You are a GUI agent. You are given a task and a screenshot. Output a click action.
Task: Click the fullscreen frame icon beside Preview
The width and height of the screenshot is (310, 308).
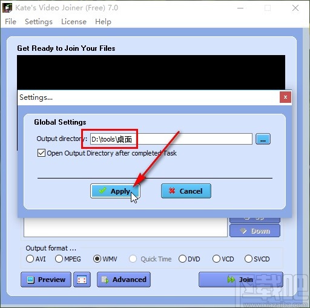point(82,280)
